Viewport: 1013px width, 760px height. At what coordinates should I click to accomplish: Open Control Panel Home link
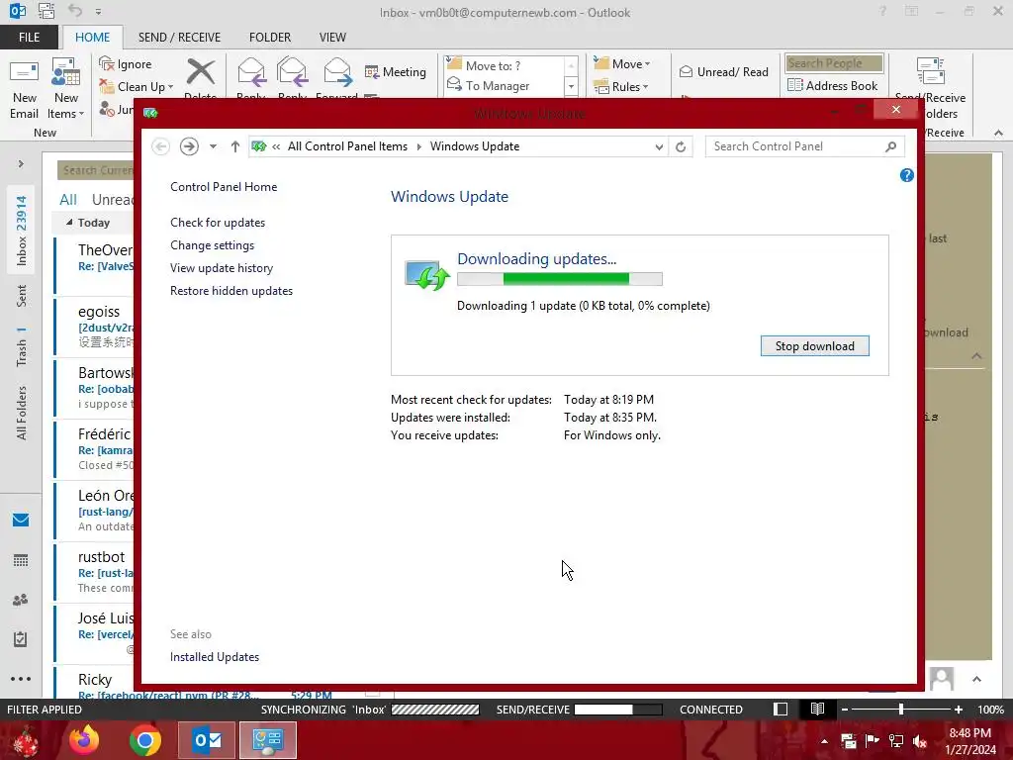point(224,187)
